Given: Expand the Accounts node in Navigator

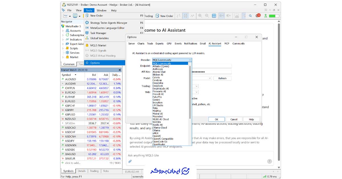Looking at the screenshot, I should coord(63,31).
